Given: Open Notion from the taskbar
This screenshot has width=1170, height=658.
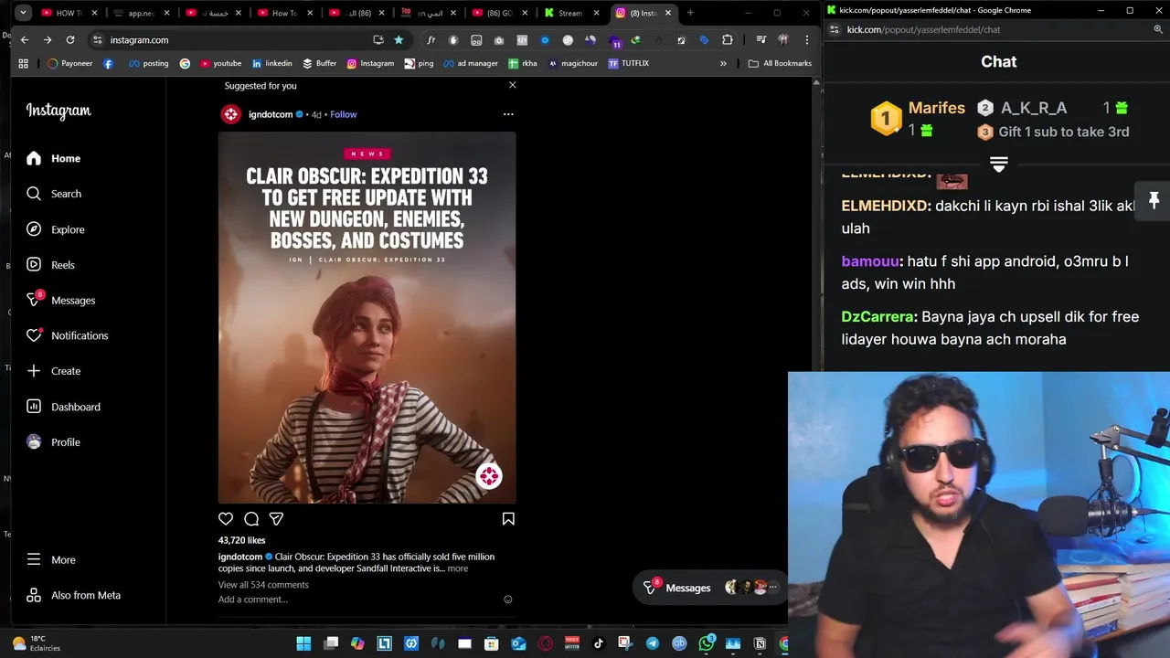Looking at the screenshot, I should (x=760, y=643).
